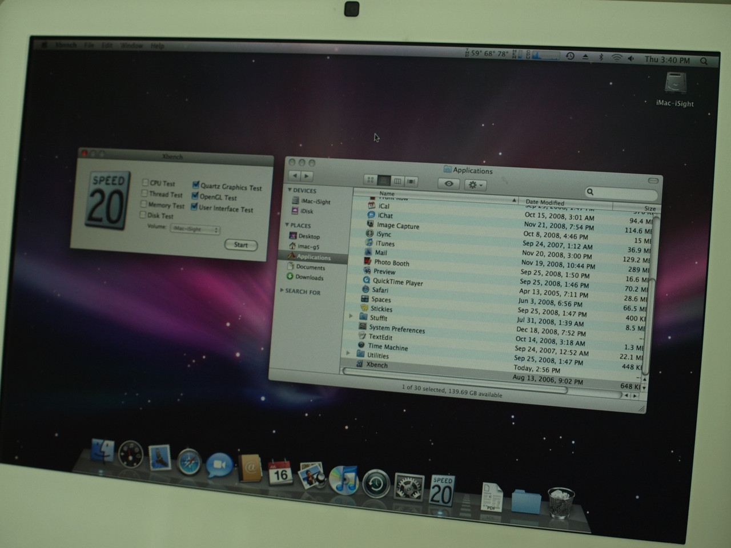Open the Volume dropdown in Xbench
This screenshot has height=548, width=731.
point(195,229)
